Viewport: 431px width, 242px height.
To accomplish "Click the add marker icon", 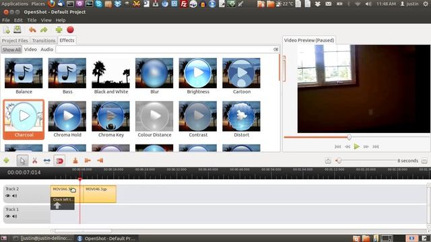I will [75, 161].
